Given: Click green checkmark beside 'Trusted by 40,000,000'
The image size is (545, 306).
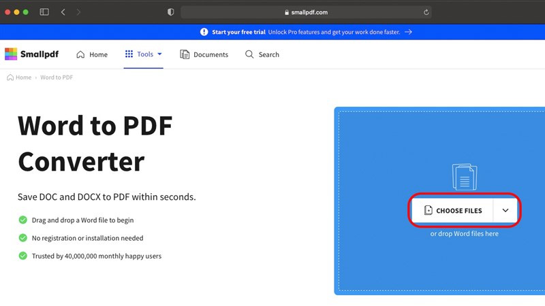Looking at the screenshot, I should click(x=23, y=256).
